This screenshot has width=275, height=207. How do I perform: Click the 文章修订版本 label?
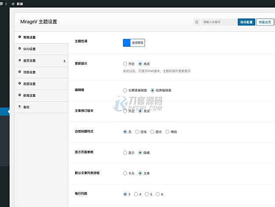coord(84,111)
